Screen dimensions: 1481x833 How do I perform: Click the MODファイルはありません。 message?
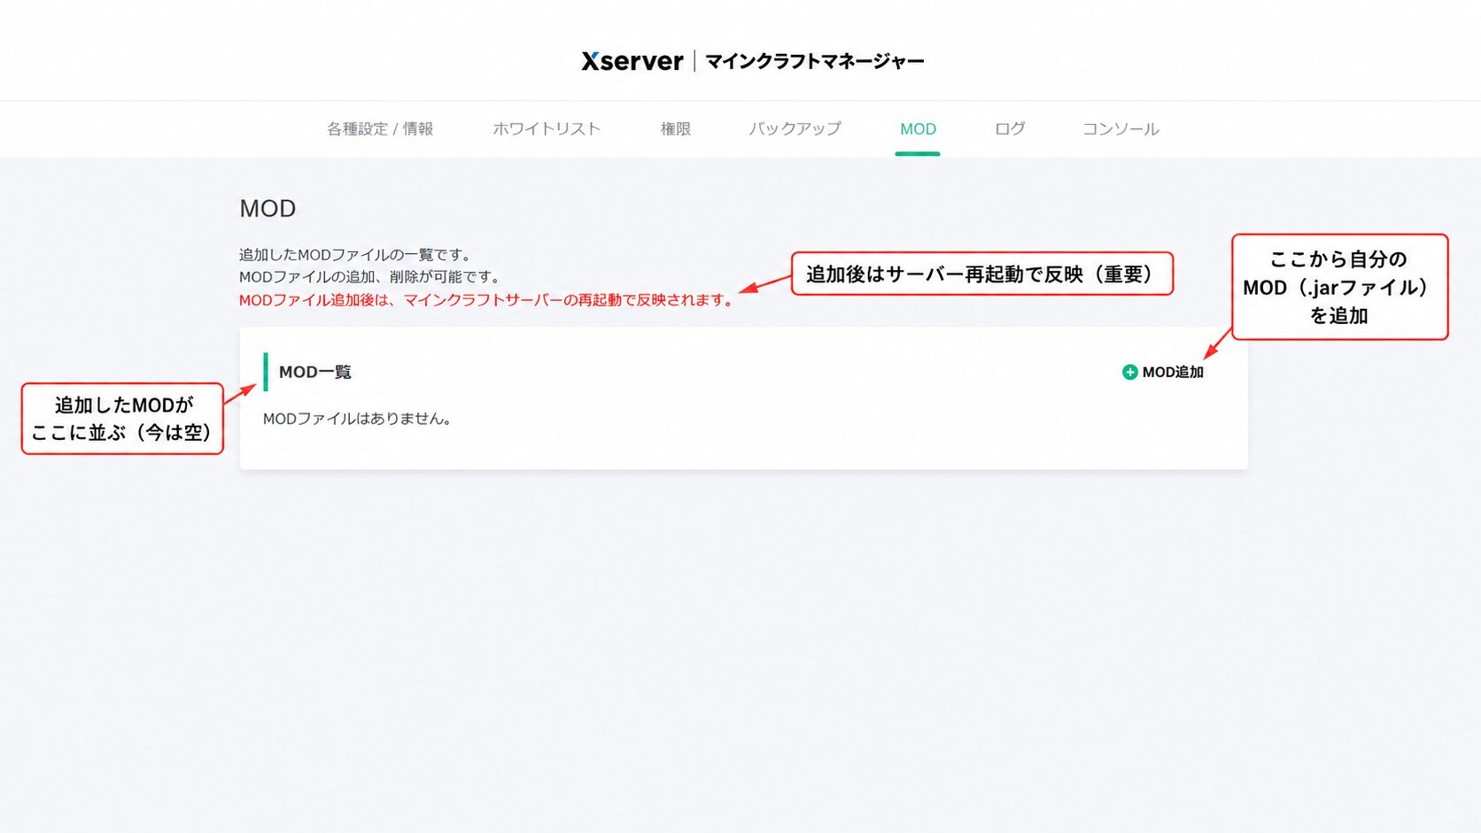359,419
